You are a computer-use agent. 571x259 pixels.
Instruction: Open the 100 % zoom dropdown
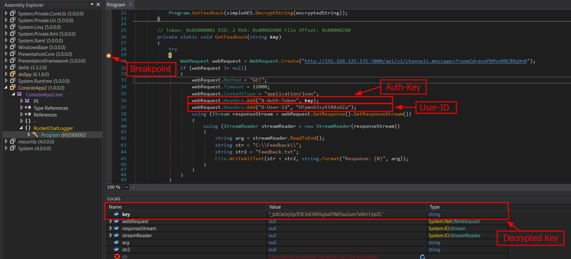127,187
